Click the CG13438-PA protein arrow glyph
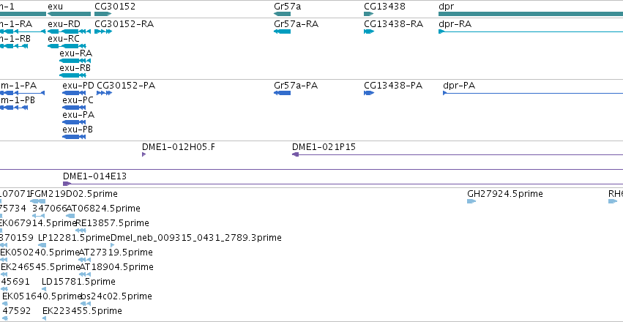The image size is (623, 322). (369, 93)
